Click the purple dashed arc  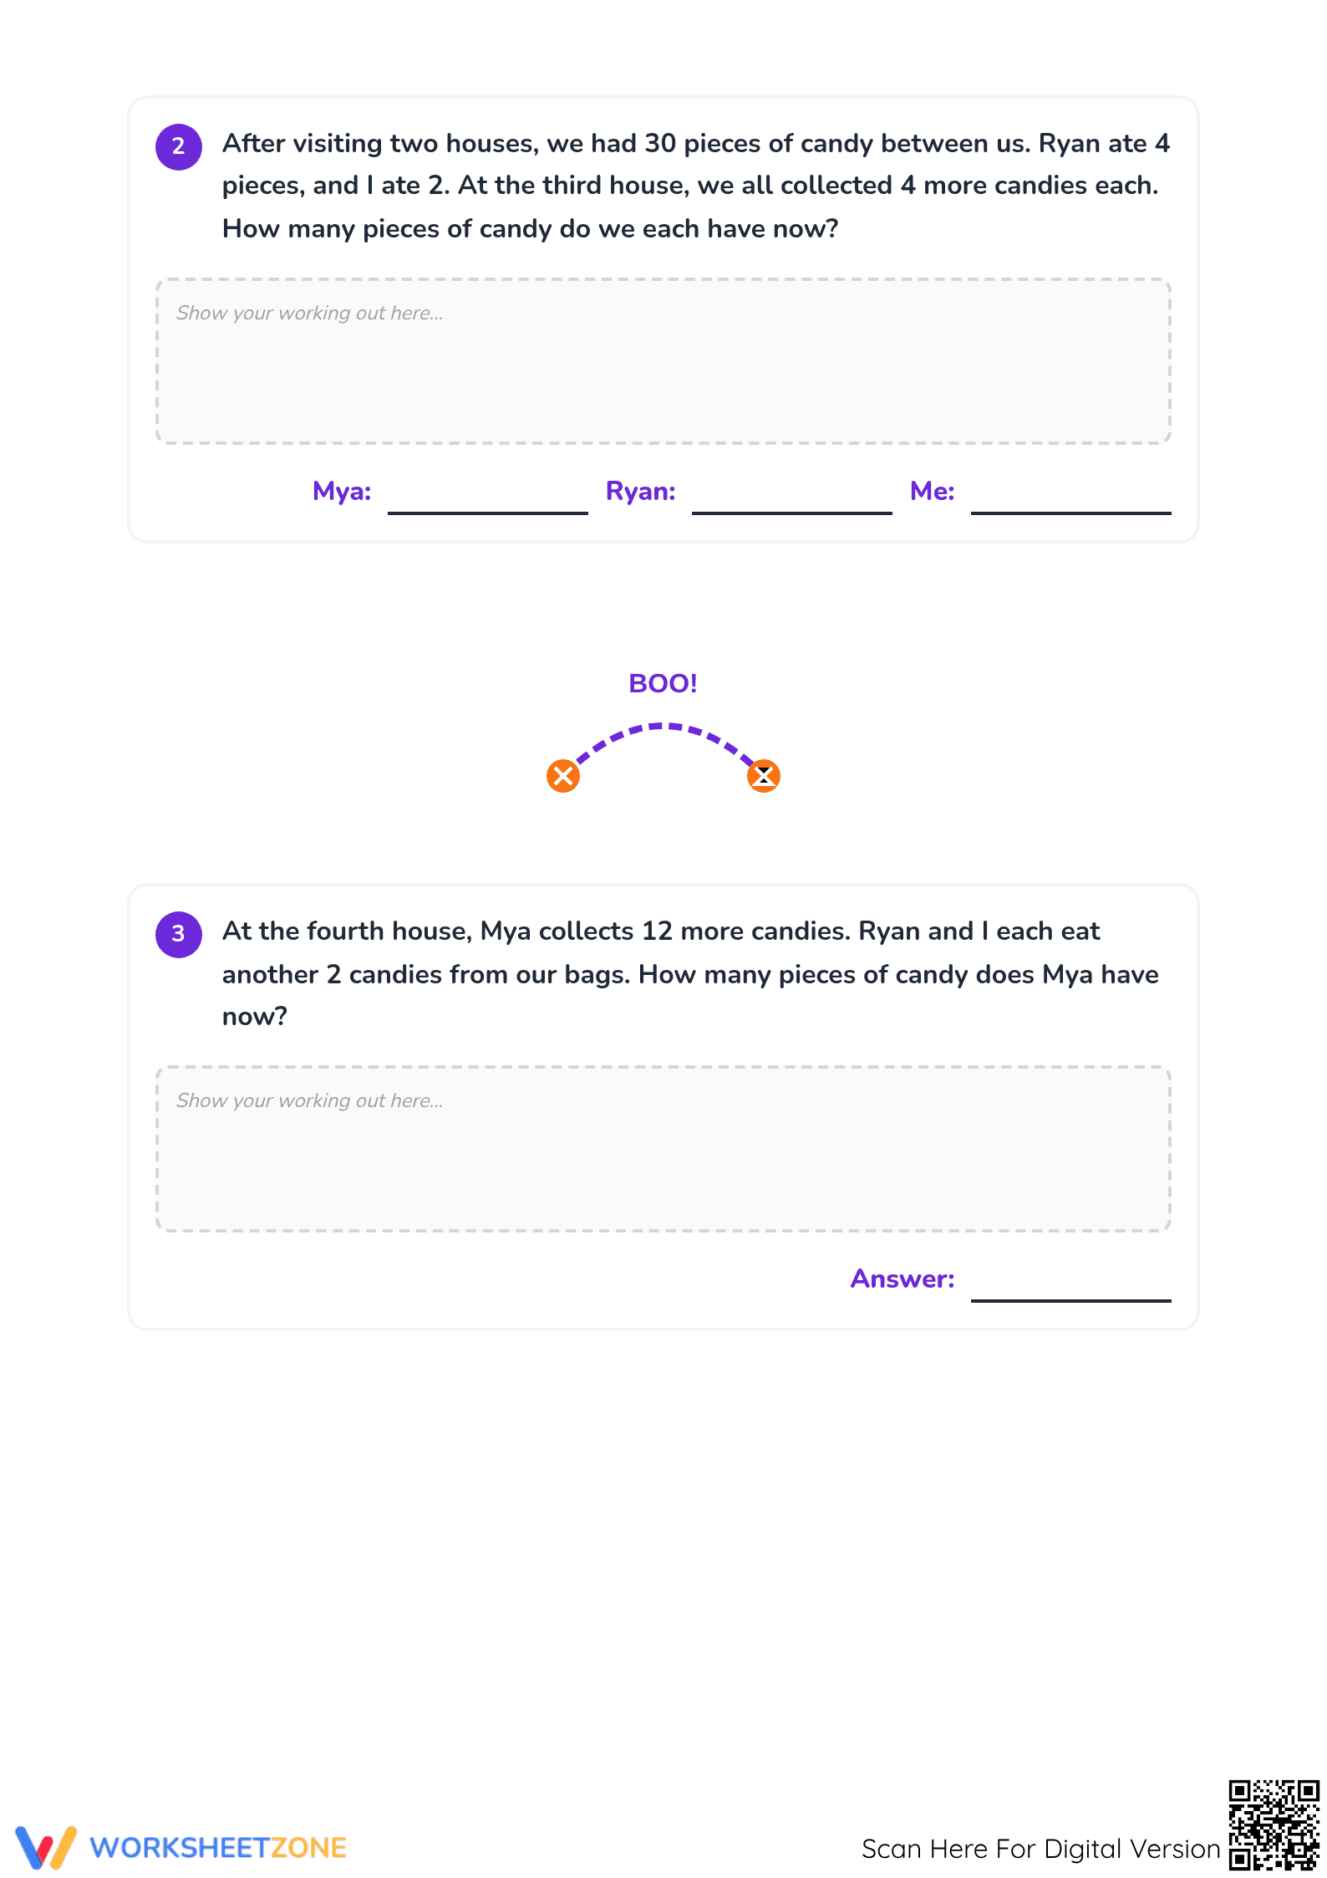pos(663,743)
